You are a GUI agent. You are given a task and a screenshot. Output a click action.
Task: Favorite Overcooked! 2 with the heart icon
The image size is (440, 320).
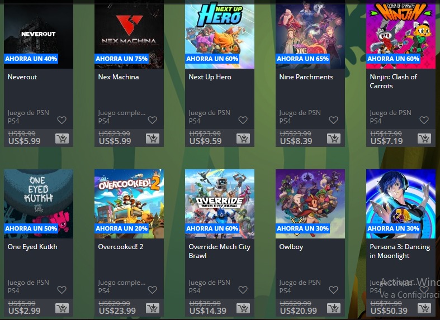(x=153, y=290)
